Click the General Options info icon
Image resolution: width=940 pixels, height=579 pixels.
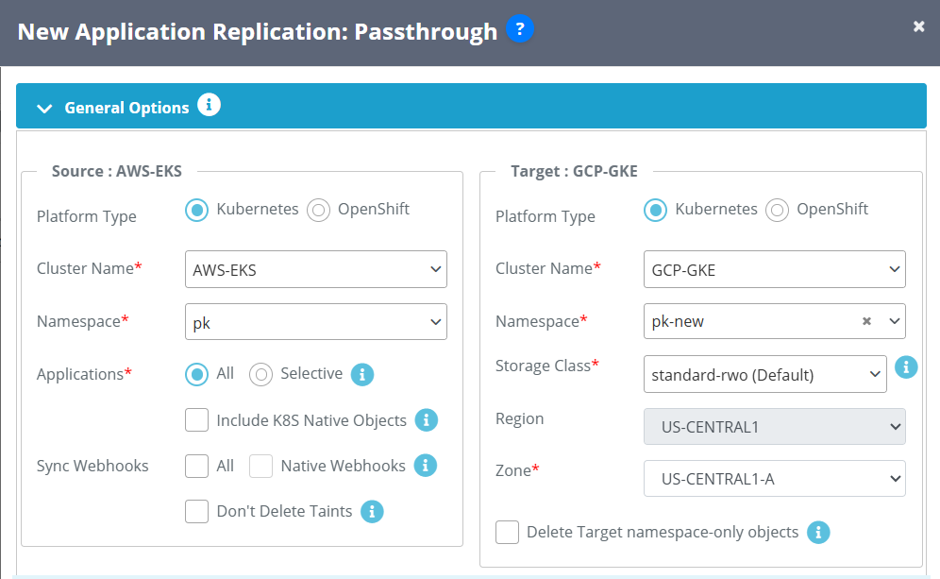coord(209,105)
